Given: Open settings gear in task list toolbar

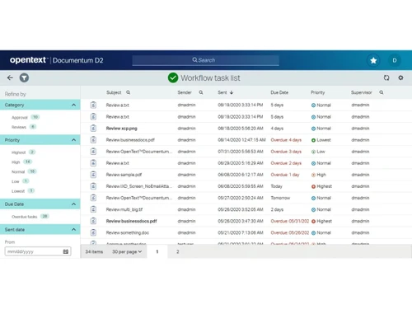Looking at the screenshot, I should pos(400,77).
